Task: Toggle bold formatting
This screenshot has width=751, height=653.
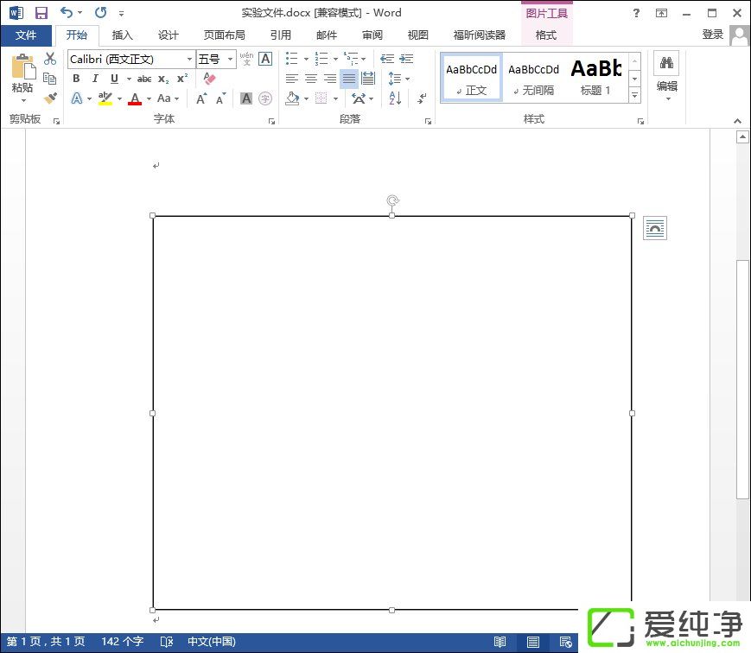Action: 76,79
